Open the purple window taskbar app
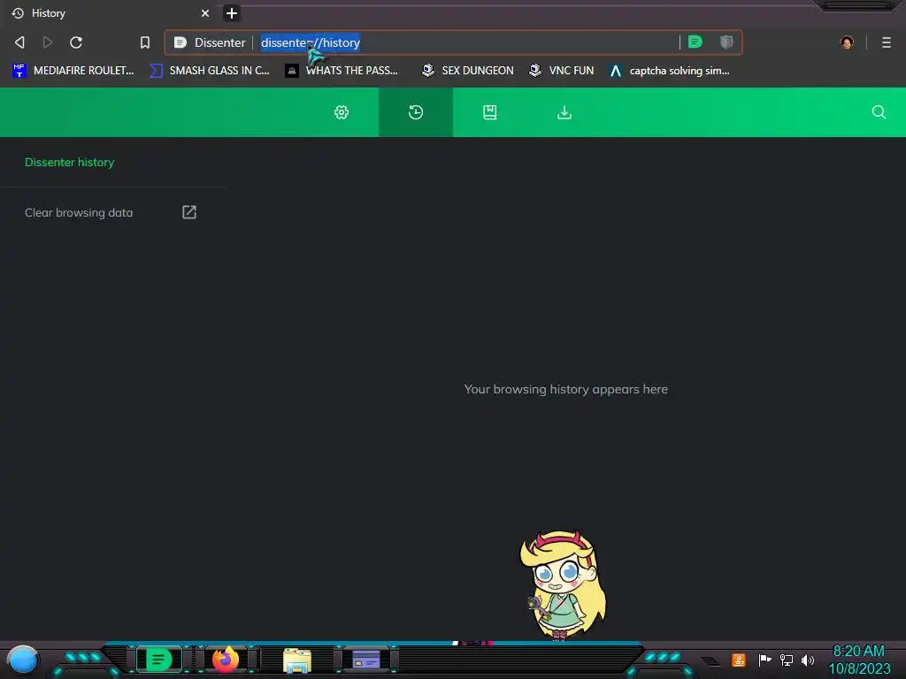906x679 pixels. click(x=366, y=660)
